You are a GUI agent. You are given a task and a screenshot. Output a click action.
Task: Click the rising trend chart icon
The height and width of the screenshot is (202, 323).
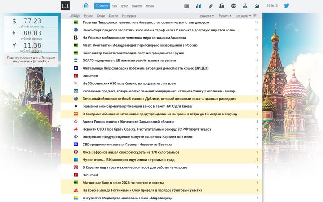click(257, 6)
